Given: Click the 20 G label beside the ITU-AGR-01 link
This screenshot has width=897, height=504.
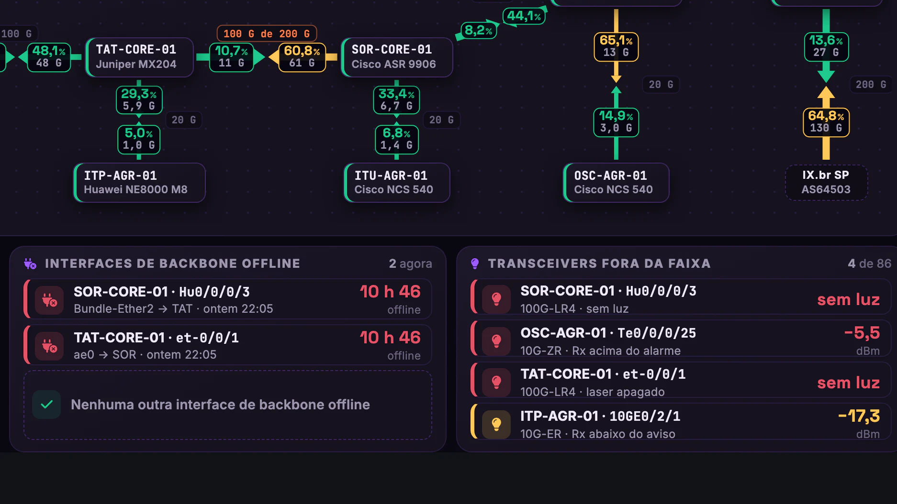Looking at the screenshot, I should [441, 120].
